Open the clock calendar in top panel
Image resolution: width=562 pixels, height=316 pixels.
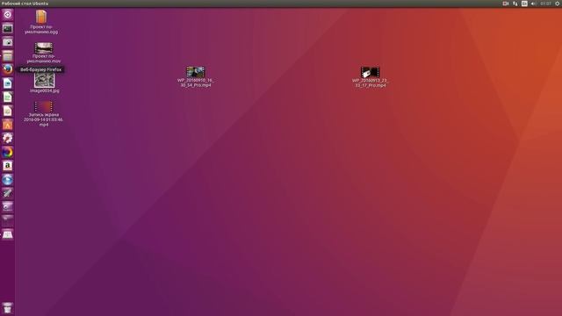pyautogui.click(x=545, y=4)
